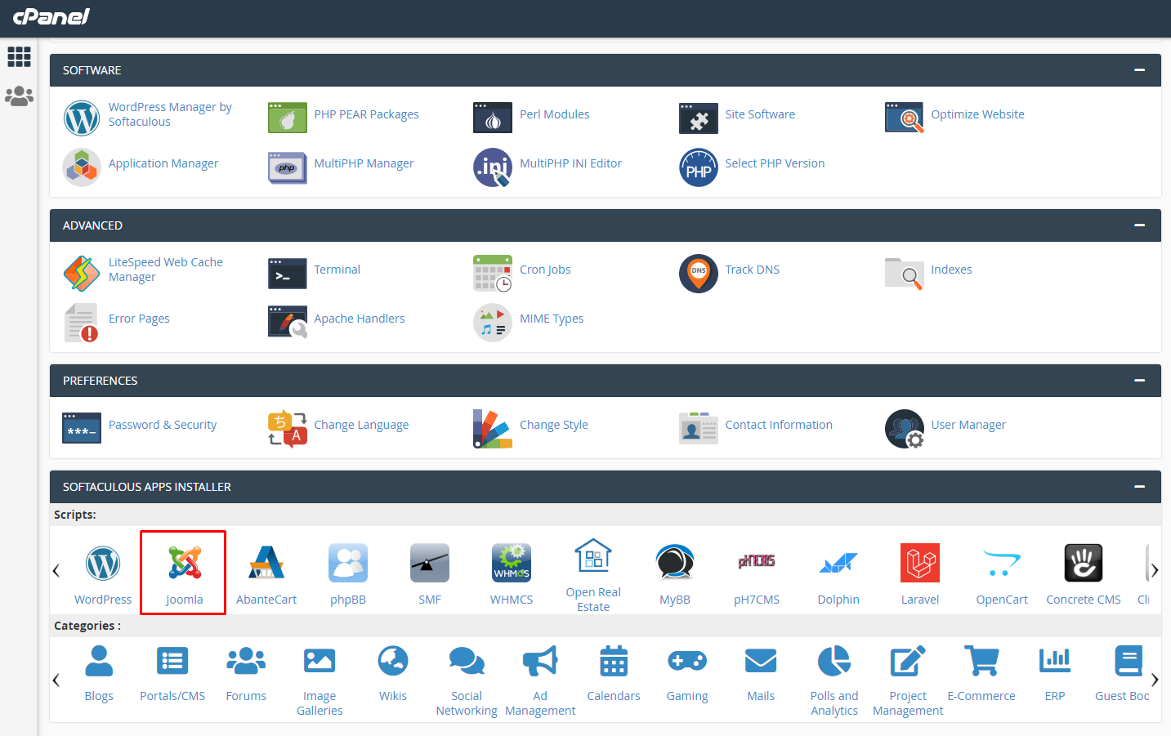The image size is (1171, 736).
Task: Pick the phpBB script icon
Action: [x=348, y=563]
